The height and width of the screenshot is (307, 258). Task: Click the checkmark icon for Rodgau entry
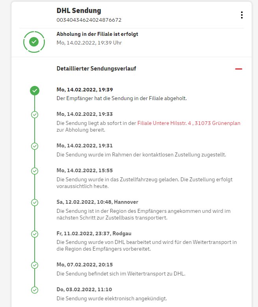tap(35, 234)
